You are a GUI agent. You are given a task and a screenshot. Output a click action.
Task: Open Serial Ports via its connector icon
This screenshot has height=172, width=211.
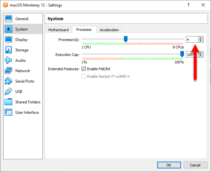(x=8, y=81)
